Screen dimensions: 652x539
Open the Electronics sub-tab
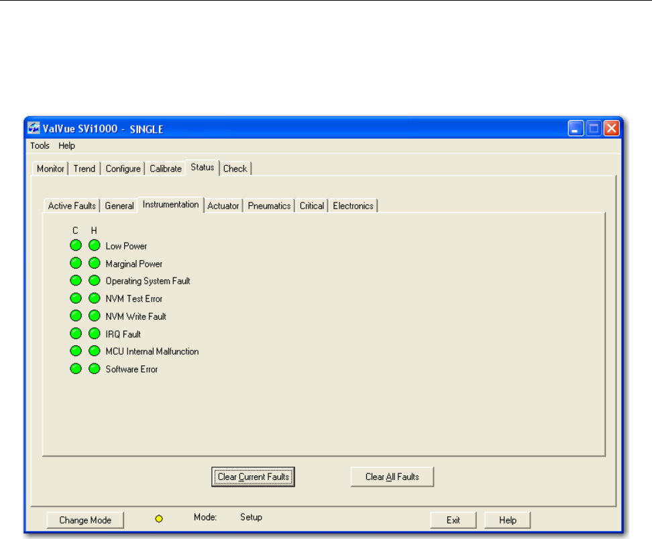point(353,206)
